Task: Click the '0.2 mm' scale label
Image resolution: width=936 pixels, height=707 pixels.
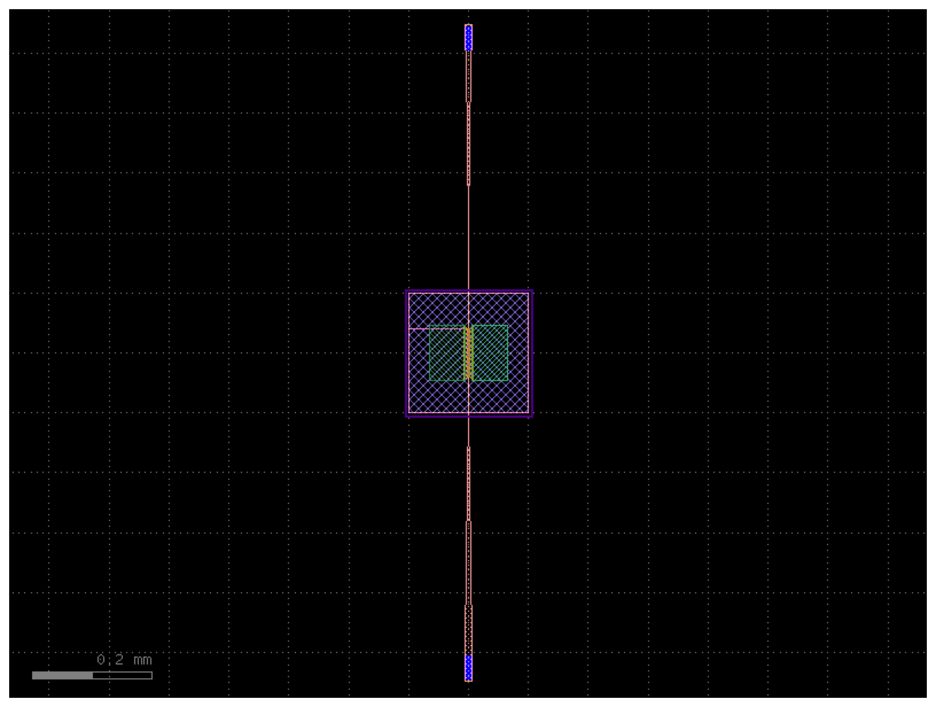Action: 124,660
